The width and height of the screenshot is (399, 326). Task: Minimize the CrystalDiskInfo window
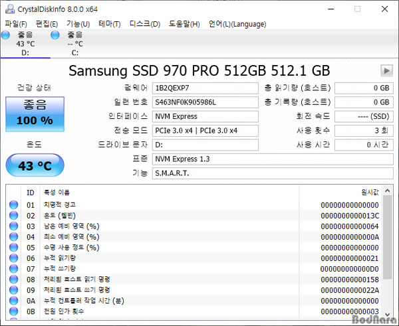(331, 9)
